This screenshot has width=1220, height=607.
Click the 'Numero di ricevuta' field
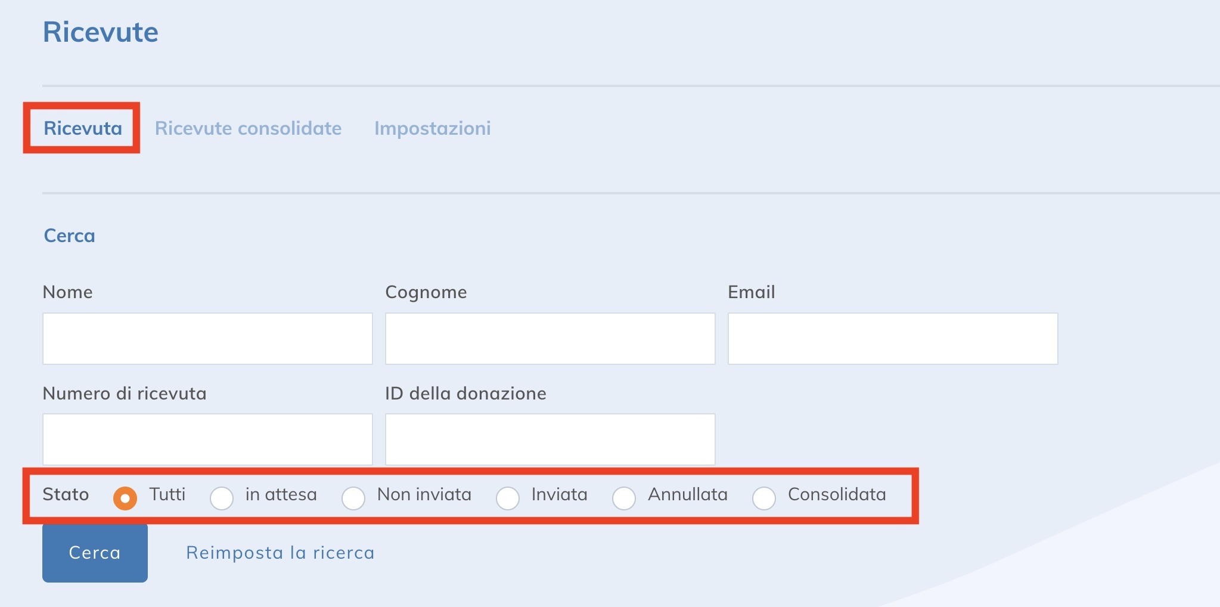(207, 439)
